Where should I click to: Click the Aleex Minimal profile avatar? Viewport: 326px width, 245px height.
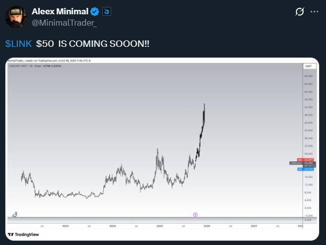16,16
